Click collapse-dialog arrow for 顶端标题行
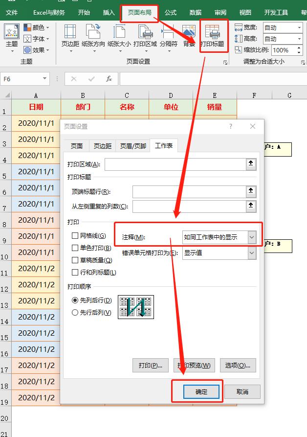The width and height of the screenshot is (307, 437). click(251, 191)
